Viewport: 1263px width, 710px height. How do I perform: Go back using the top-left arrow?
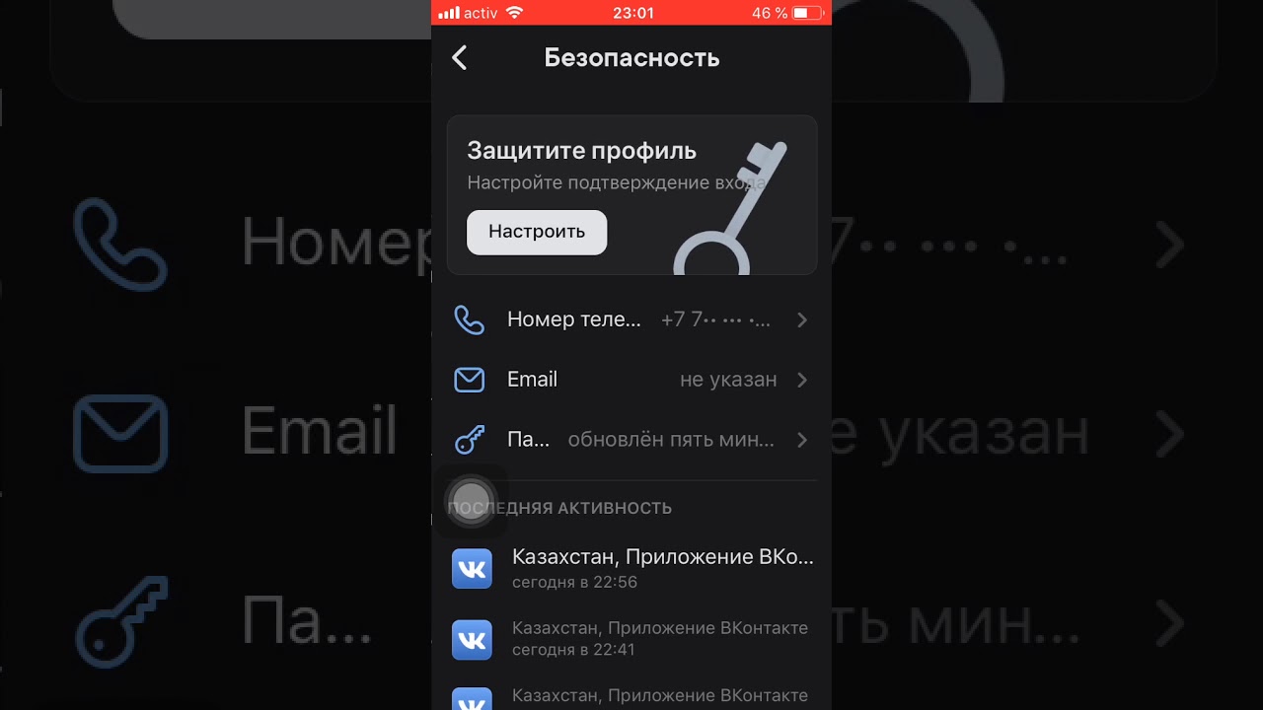(460, 58)
